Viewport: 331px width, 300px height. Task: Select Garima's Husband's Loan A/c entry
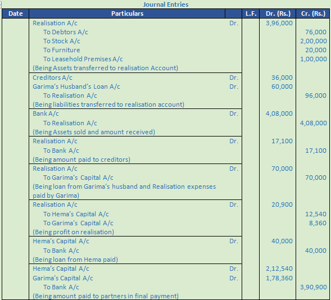coord(76,87)
